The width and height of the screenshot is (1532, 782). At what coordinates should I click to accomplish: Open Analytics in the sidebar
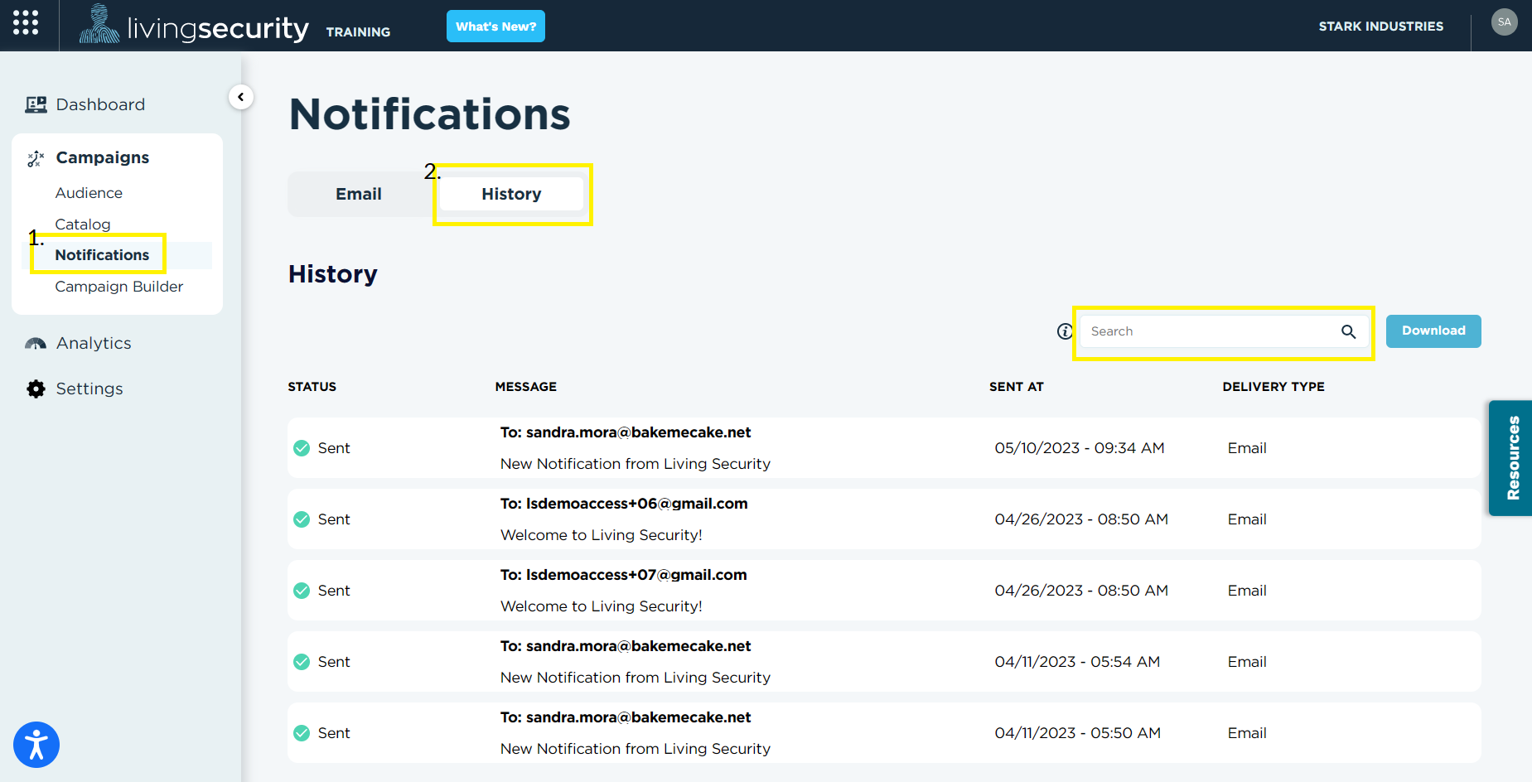[94, 343]
